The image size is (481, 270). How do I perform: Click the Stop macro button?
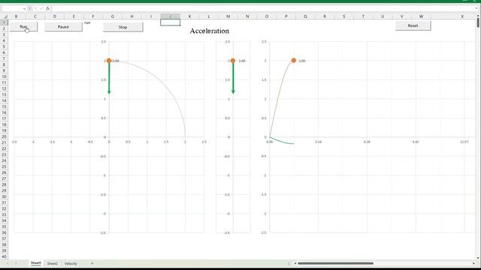click(x=123, y=27)
